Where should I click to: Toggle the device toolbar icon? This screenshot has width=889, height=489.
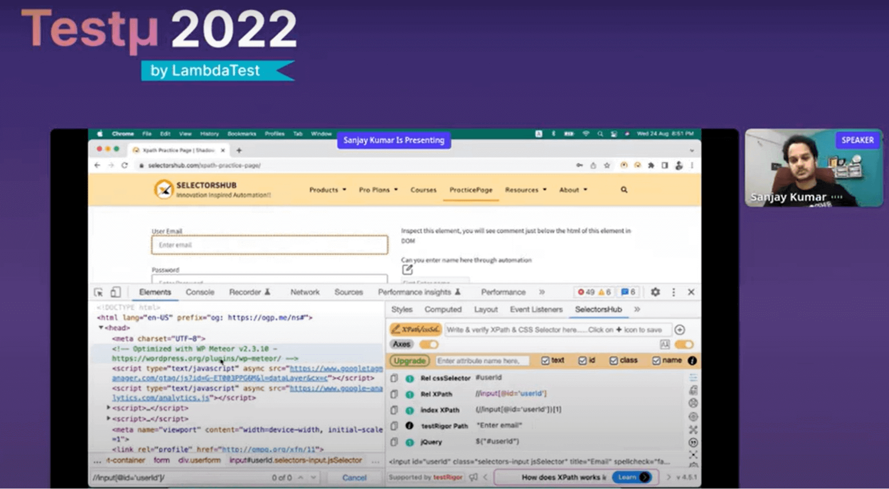coord(115,292)
